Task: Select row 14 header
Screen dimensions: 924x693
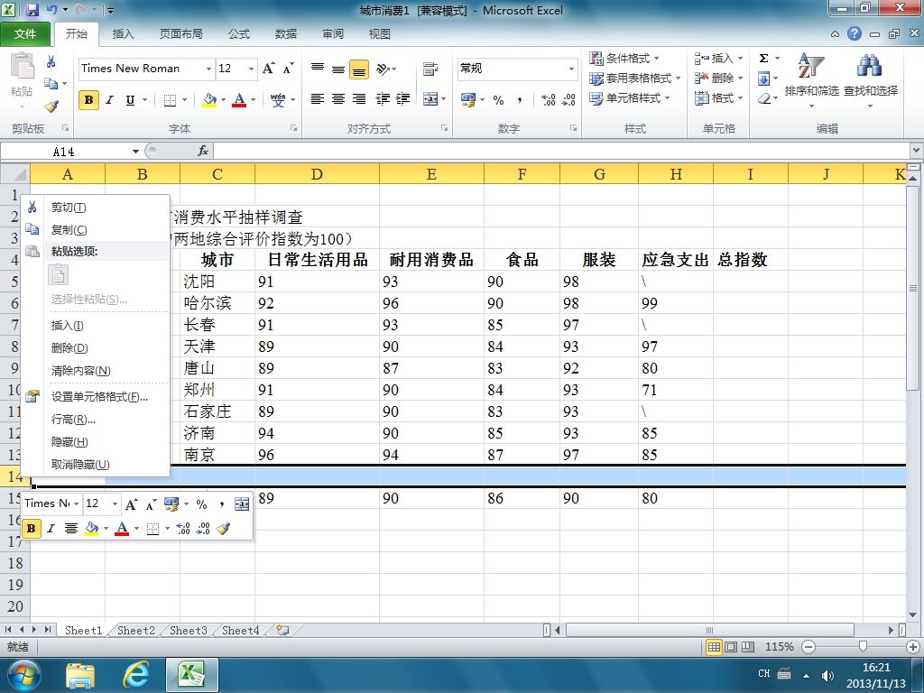Action: point(14,476)
